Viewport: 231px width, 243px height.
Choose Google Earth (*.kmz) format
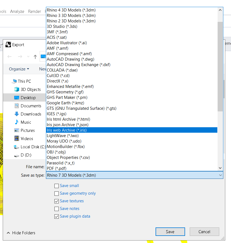coord(132,103)
